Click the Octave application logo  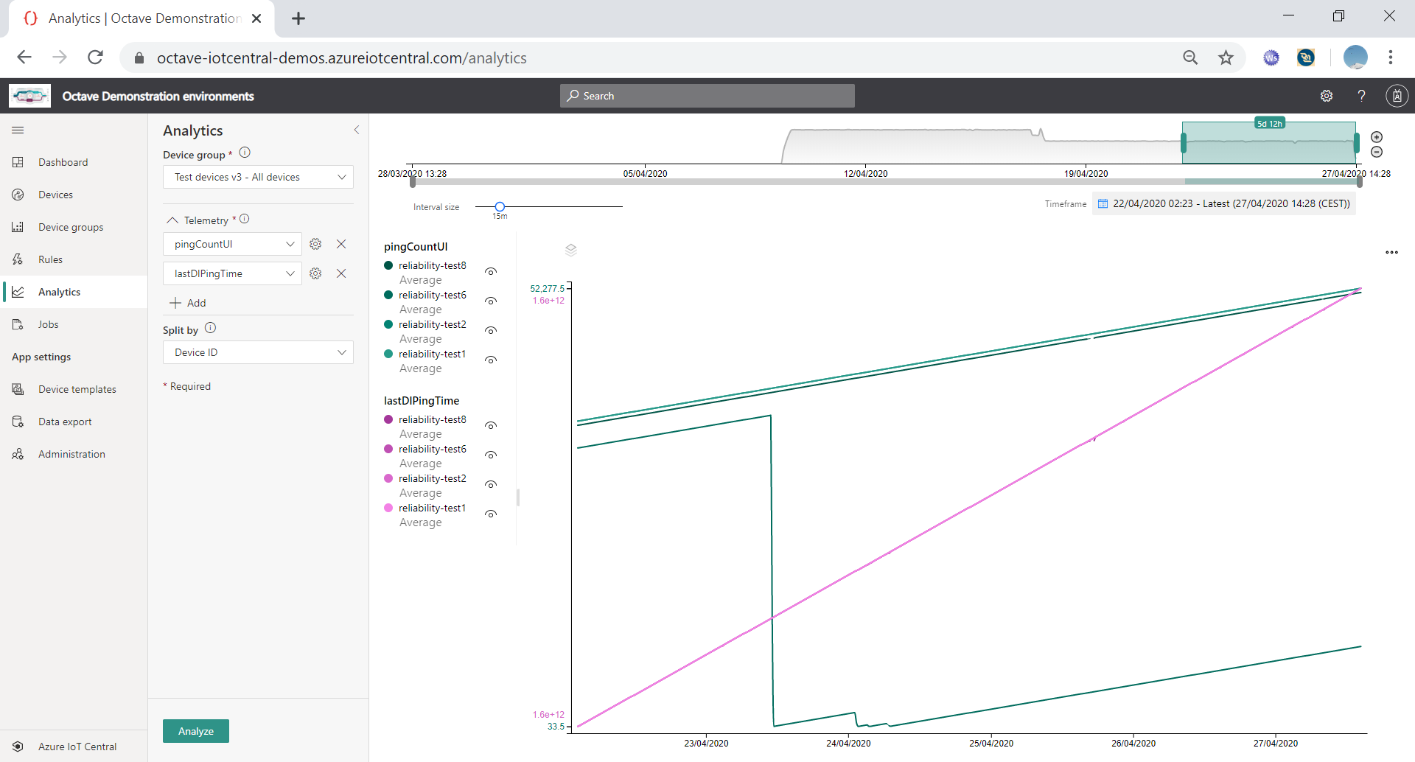29,96
